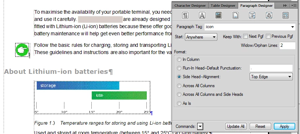
Task: Select Across All Columns option
Action: [179, 86]
